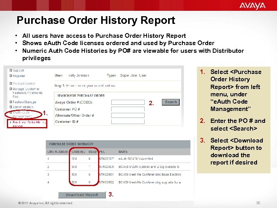
Task: Click BCM50 Meet Me Conferencing Base cell
Action: point(150,174)
